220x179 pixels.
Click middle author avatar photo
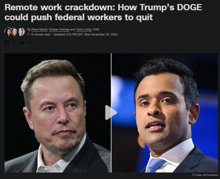click(x=14, y=32)
